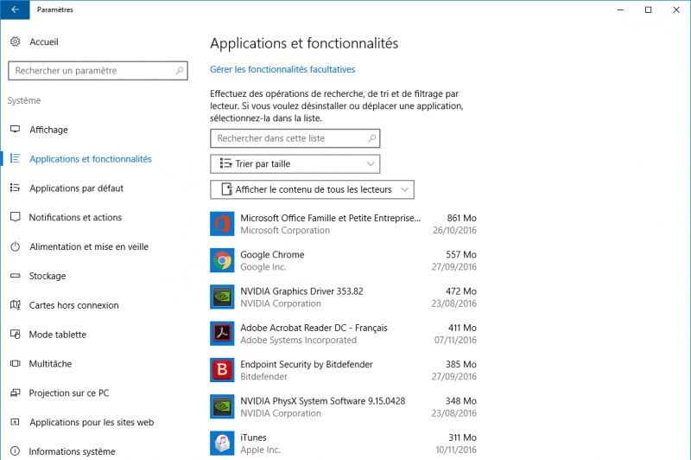The width and height of the screenshot is (691, 460).
Task: Open the Accueil settings home
Action: point(44,42)
